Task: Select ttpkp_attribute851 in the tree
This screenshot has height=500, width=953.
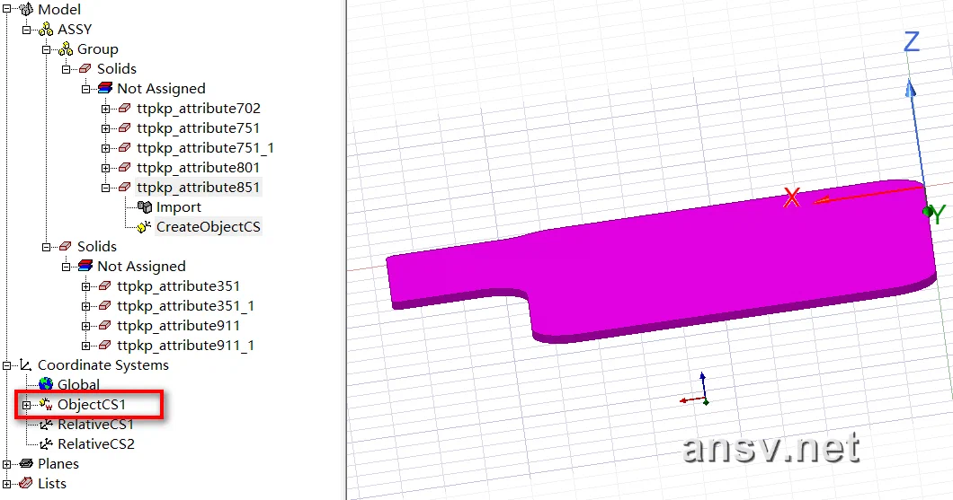Action: 198,187
